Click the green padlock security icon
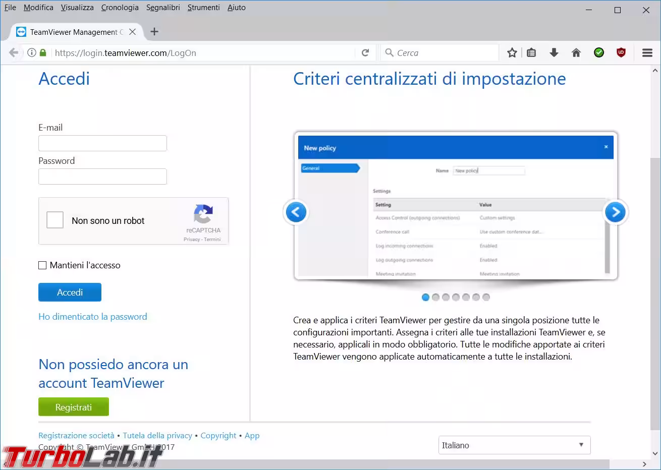 43,52
